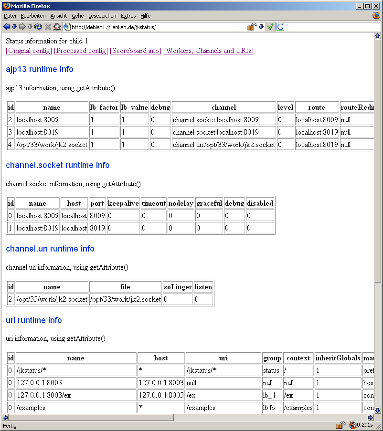Click the Google search engine icon
The height and width of the screenshot is (431, 383).
click(280, 27)
